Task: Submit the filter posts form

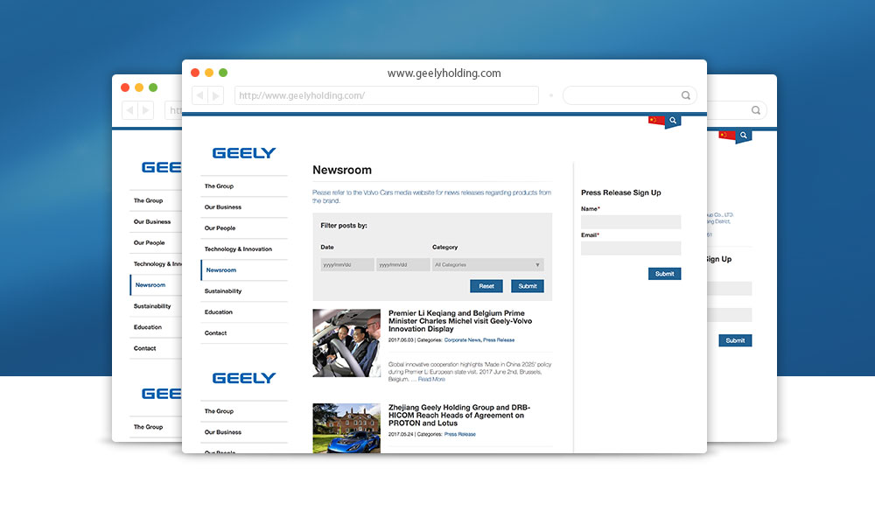Action: coord(528,286)
